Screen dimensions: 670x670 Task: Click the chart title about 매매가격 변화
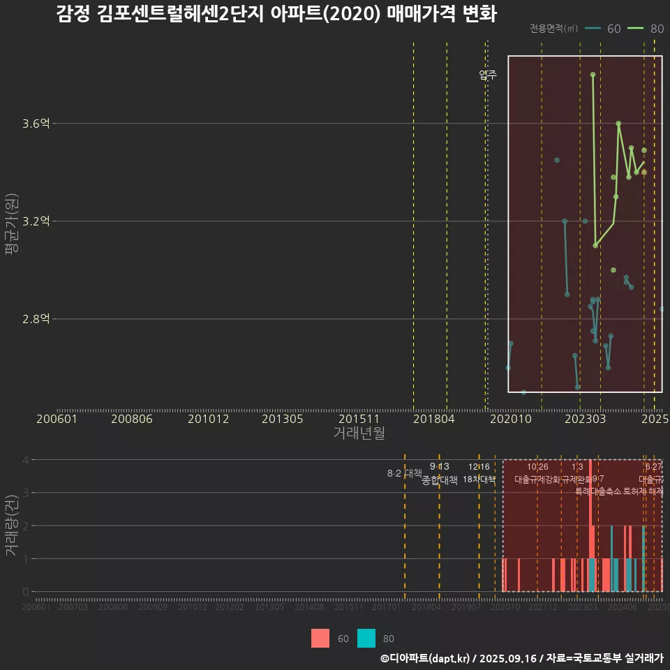tap(276, 14)
